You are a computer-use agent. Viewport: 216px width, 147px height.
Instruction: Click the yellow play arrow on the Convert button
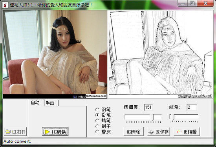48,132
